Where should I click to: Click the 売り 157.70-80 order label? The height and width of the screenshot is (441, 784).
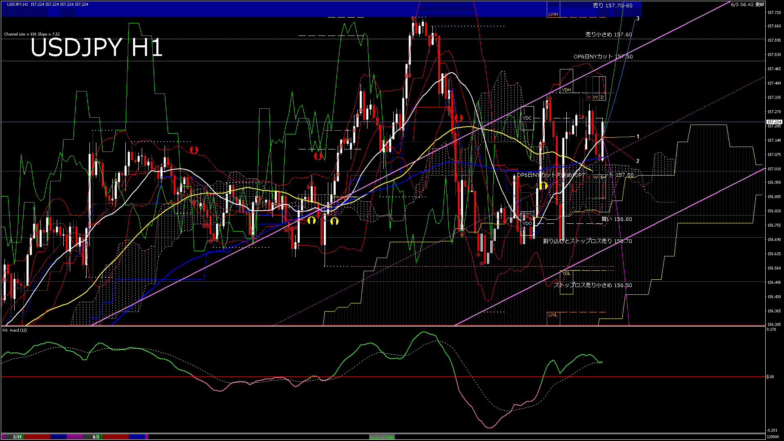pos(612,6)
